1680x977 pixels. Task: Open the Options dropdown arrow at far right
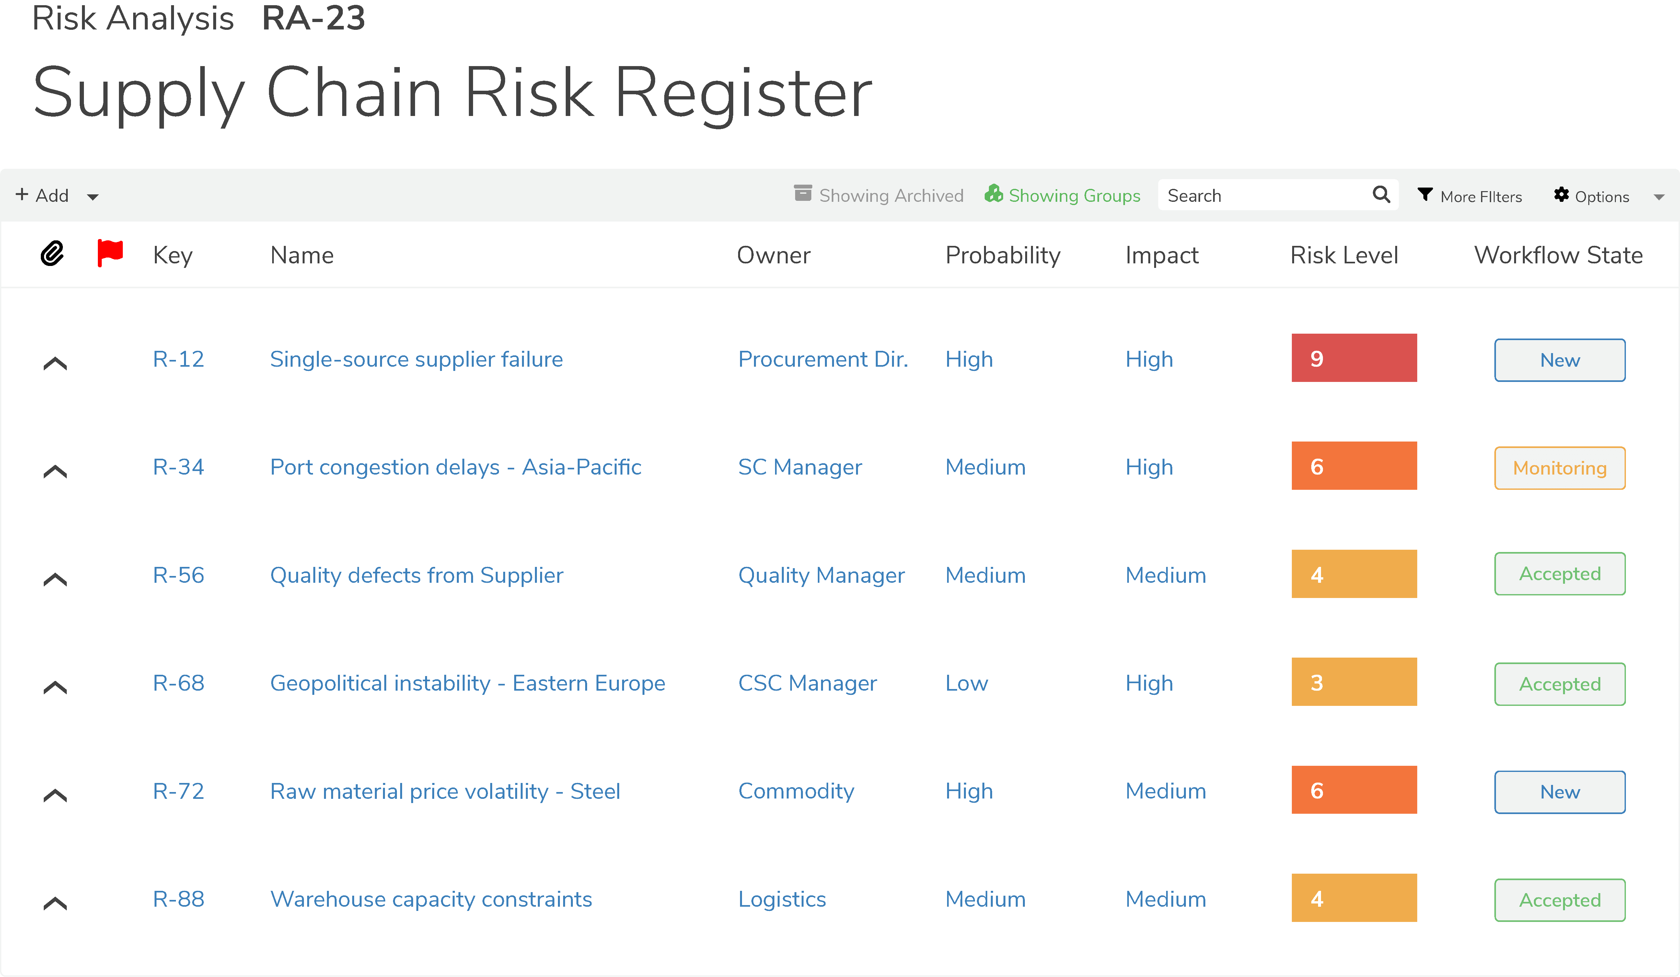[x=1659, y=197]
